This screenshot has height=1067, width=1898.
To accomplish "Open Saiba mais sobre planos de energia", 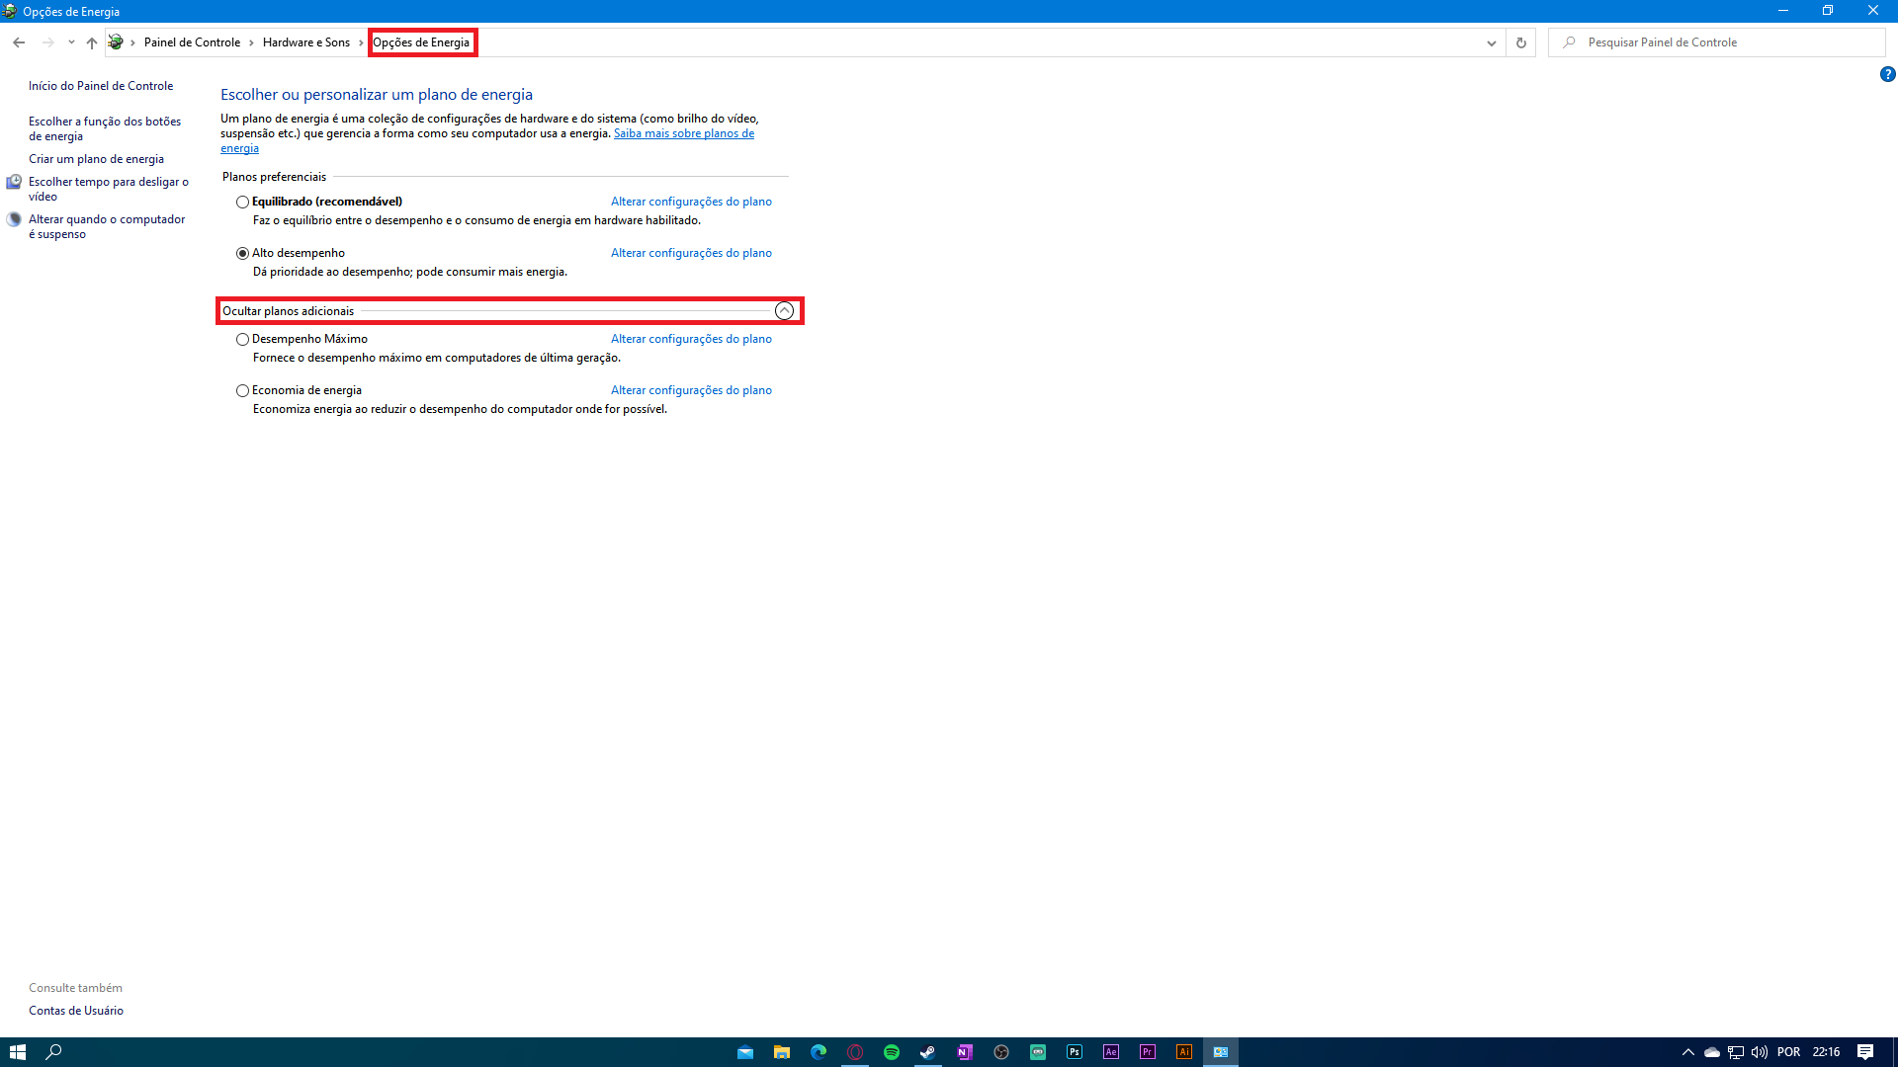I will pyautogui.click(x=683, y=133).
